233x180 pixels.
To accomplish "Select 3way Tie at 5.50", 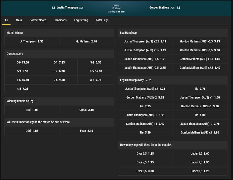I will click(x=145, y=133).
